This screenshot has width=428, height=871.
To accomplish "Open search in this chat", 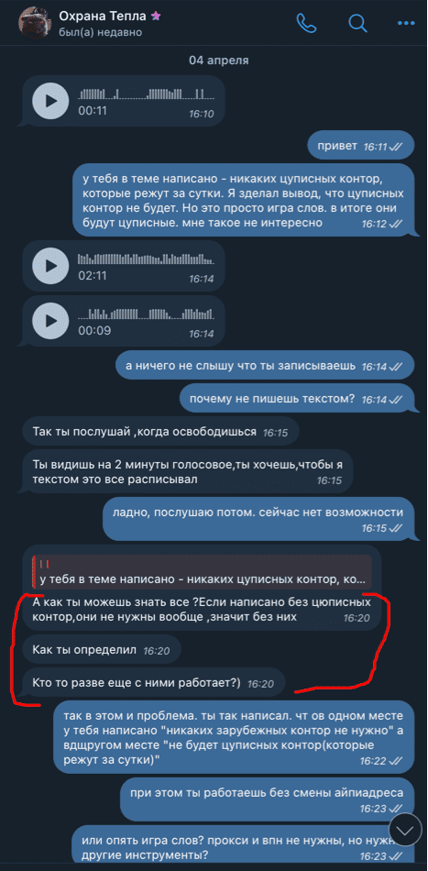I will pyautogui.click(x=357, y=23).
